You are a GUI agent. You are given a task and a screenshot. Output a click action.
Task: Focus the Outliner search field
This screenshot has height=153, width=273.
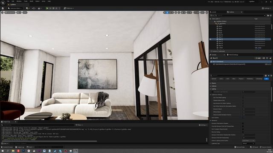[240, 15]
